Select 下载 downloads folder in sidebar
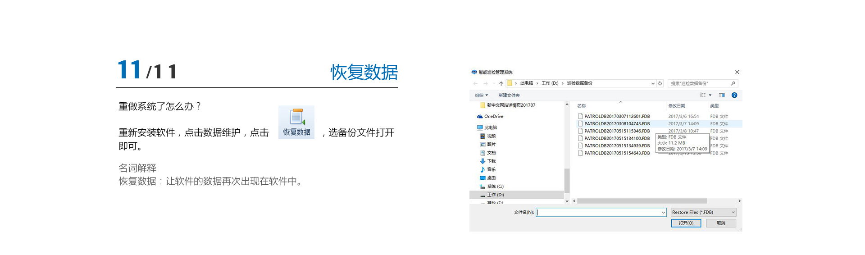The image size is (865, 255). [x=491, y=161]
